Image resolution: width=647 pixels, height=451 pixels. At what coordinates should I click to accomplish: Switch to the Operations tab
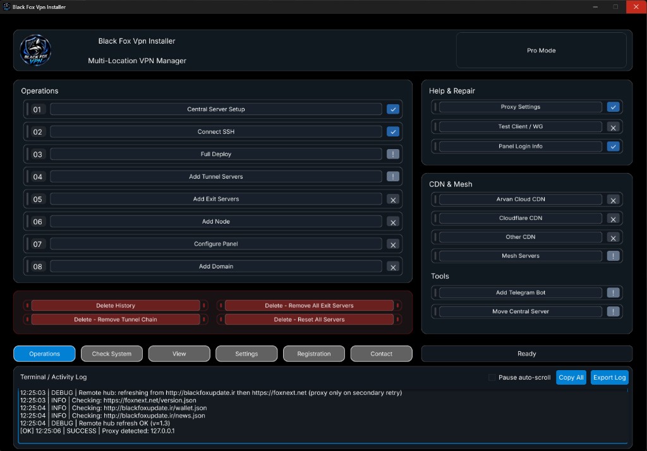(45, 354)
